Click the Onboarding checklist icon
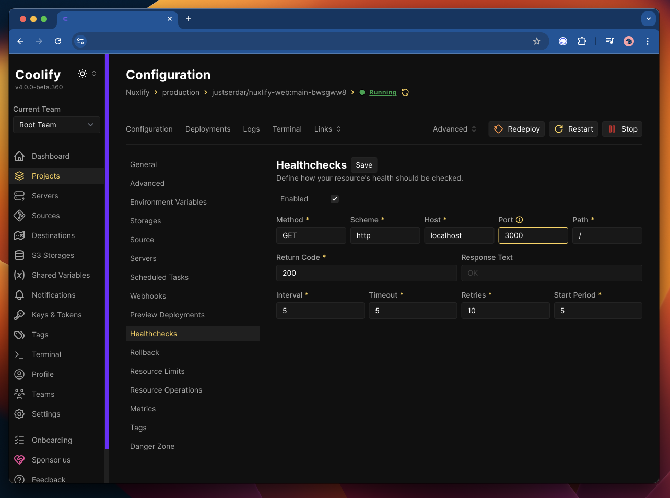The image size is (670, 498). (x=19, y=440)
